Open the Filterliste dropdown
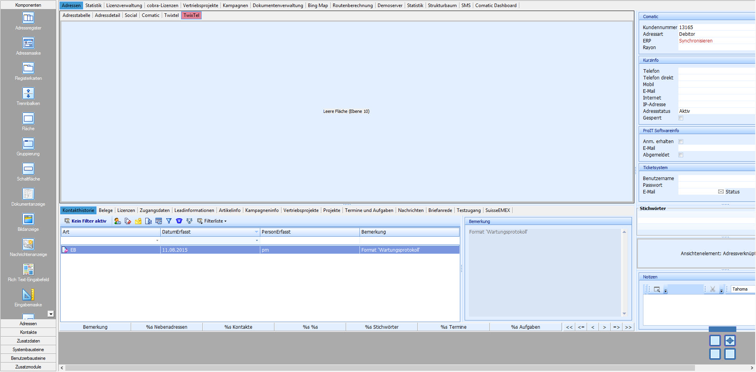Viewport: 756px width, 372px height. tap(212, 221)
